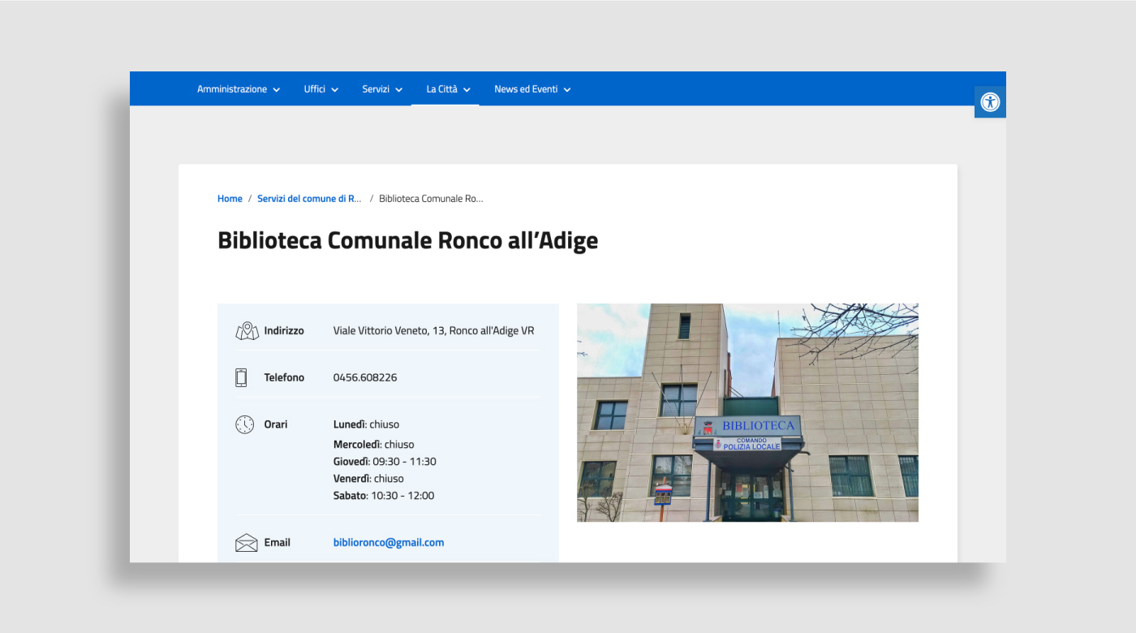Screen dimensions: 1136x633
Task: Click the phone number 0456.608226
Action: [x=365, y=377]
